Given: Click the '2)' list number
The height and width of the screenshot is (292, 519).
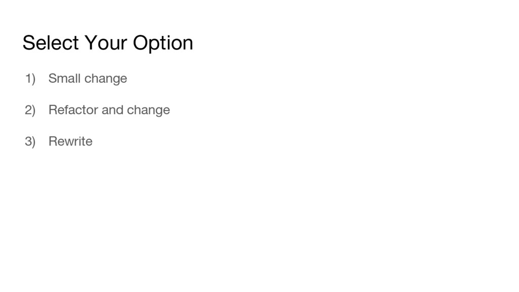Looking at the screenshot, I should pos(30,110).
